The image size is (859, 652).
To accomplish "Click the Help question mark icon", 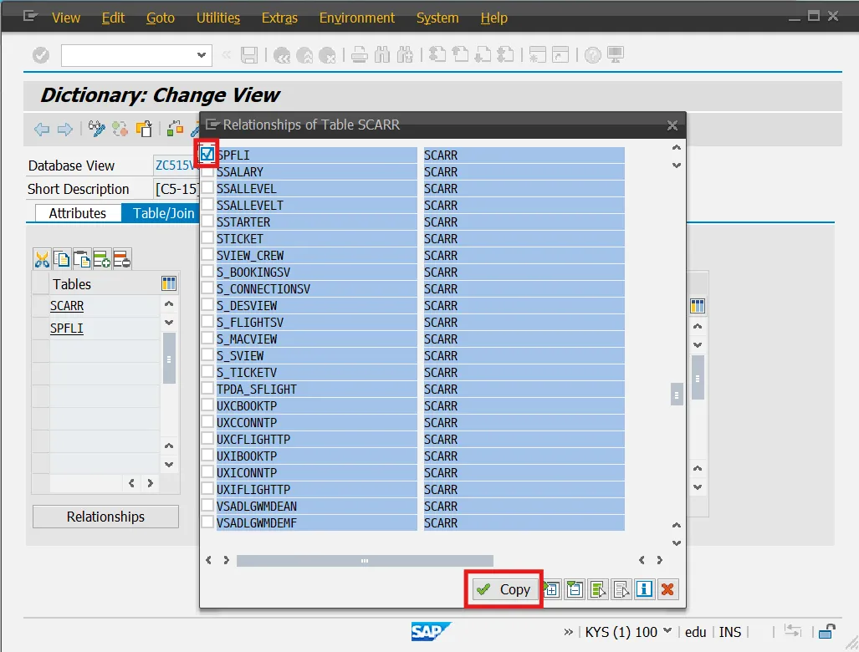I will pyautogui.click(x=593, y=55).
